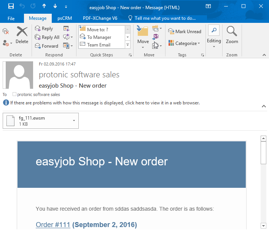Open the fg_111.ewsm attachment dropdown arrow

[74, 120]
